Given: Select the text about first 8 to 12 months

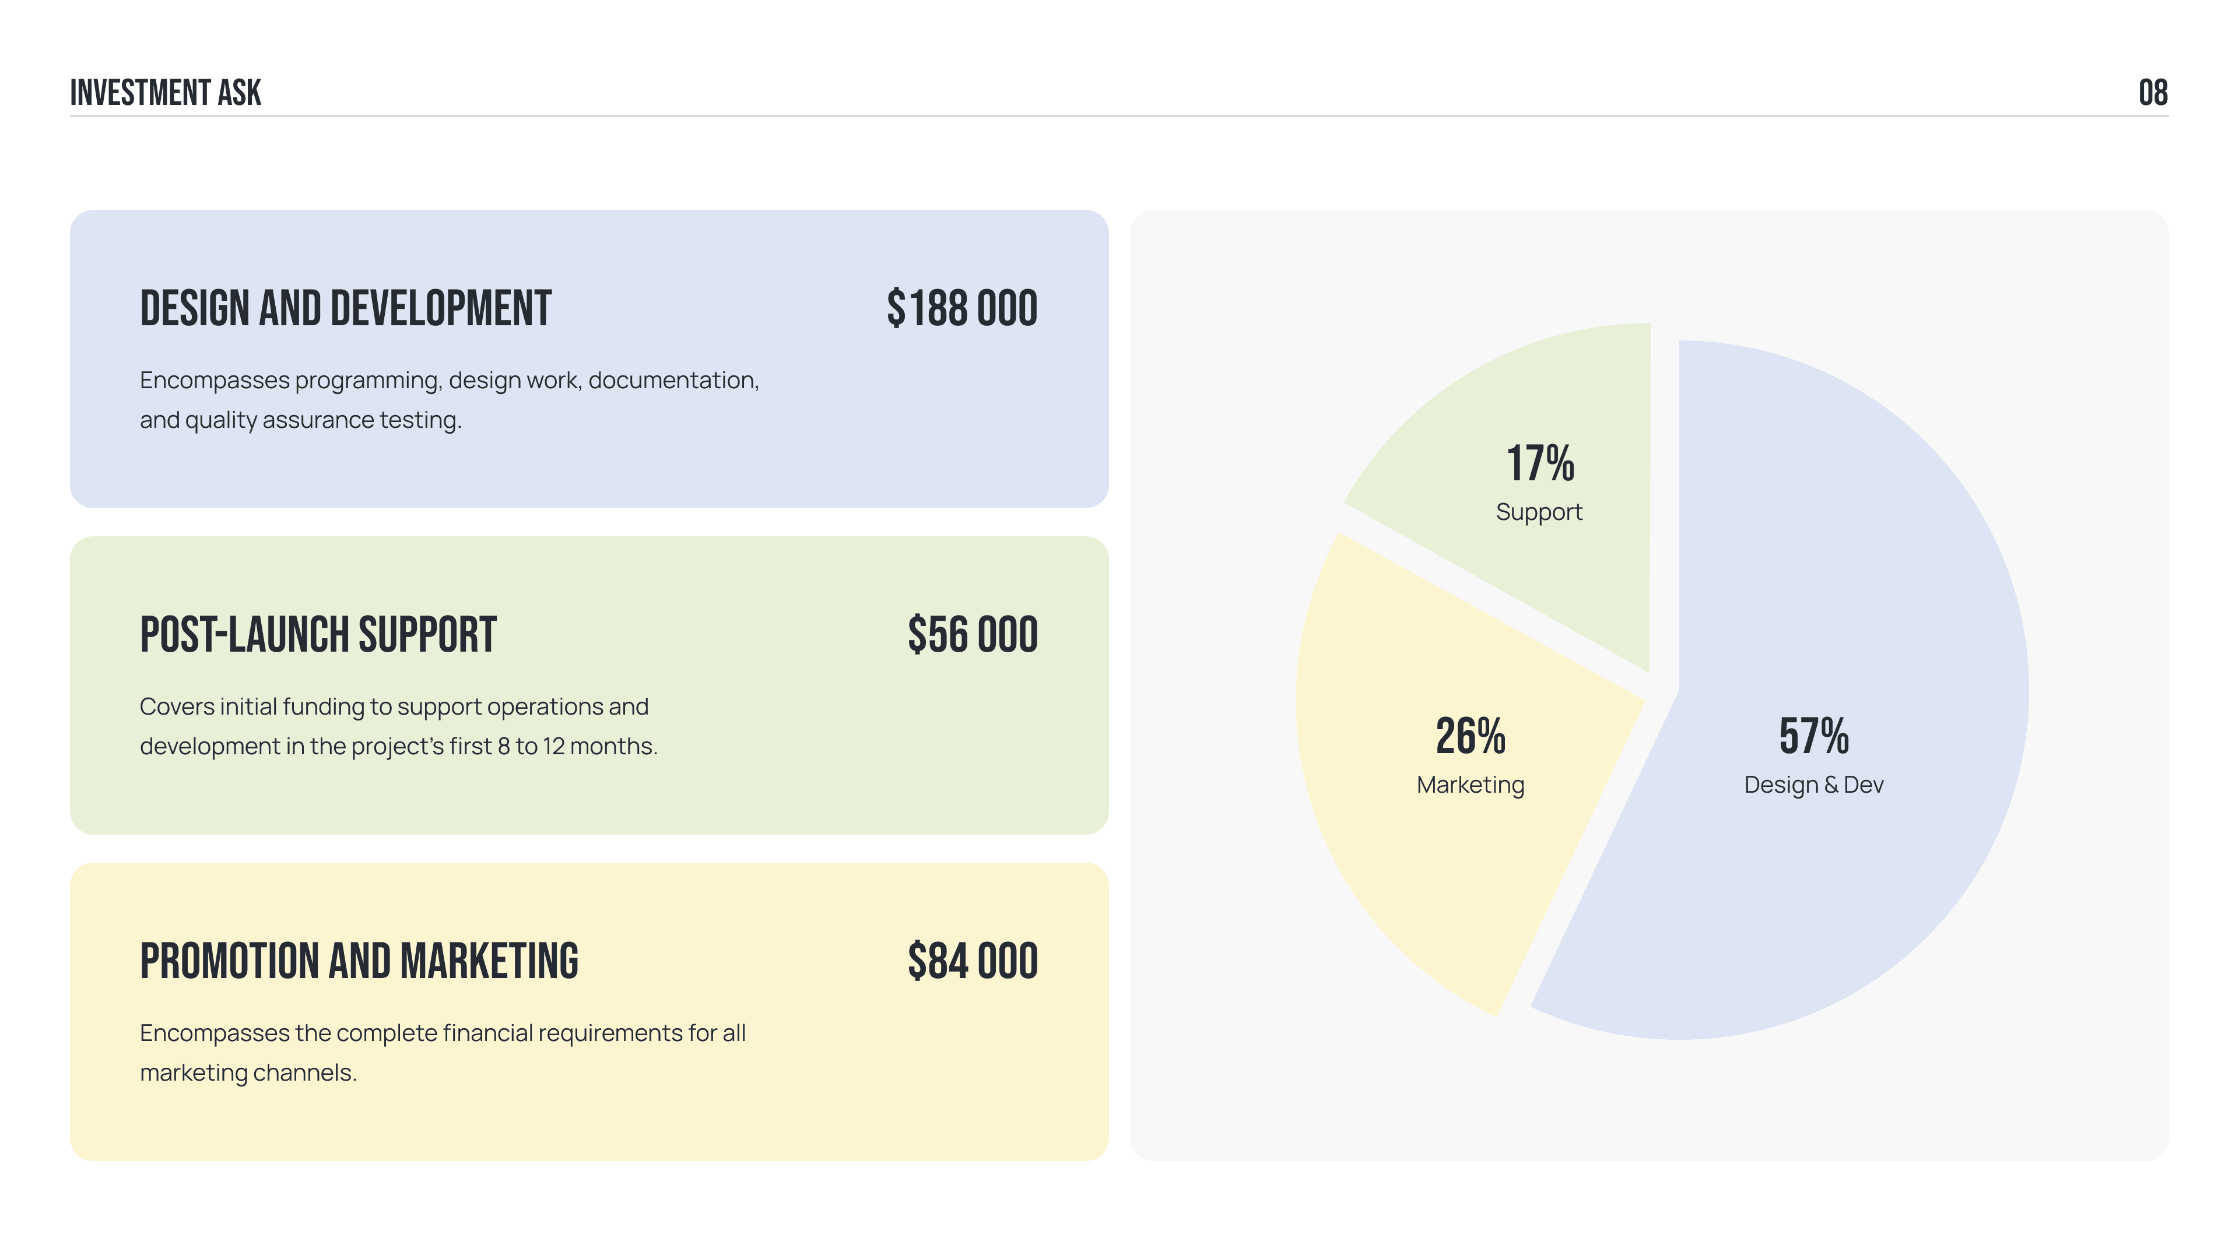Looking at the screenshot, I should 398,726.
